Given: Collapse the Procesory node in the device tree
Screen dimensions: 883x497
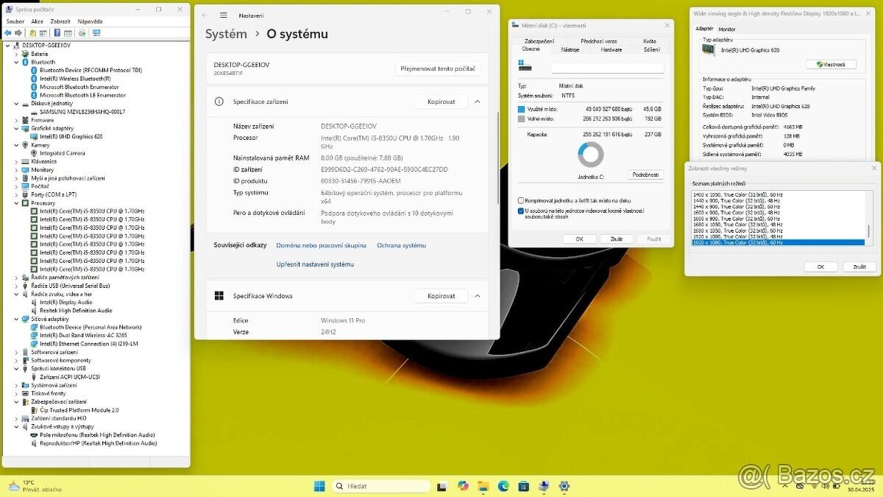Looking at the screenshot, I should tap(18, 202).
